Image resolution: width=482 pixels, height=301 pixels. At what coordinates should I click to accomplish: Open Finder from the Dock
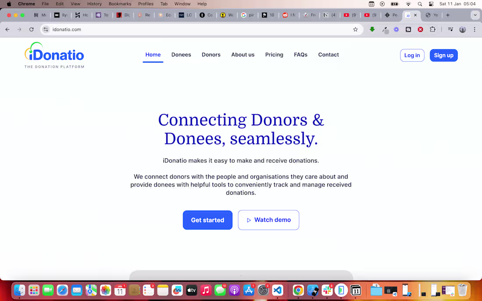(x=19, y=290)
